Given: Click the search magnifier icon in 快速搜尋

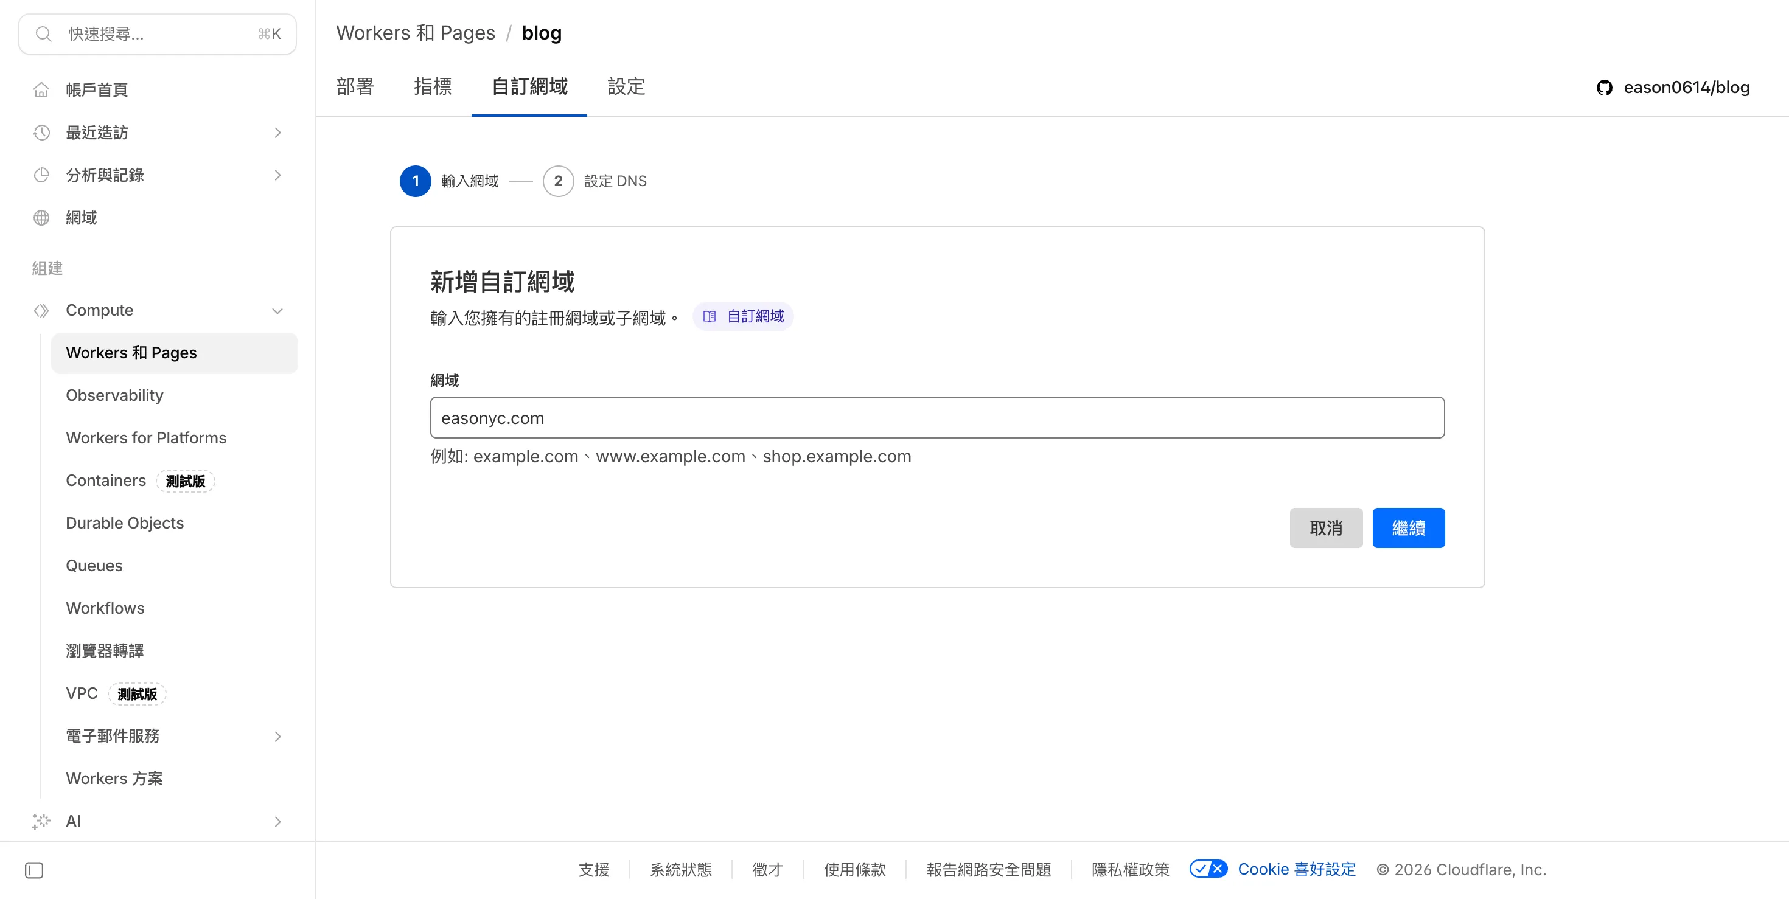Looking at the screenshot, I should tap(44, 34).
